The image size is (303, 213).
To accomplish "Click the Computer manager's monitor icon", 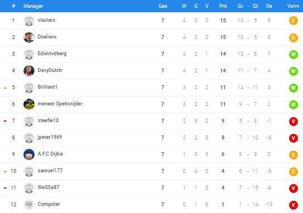I will tap(29, 205).
